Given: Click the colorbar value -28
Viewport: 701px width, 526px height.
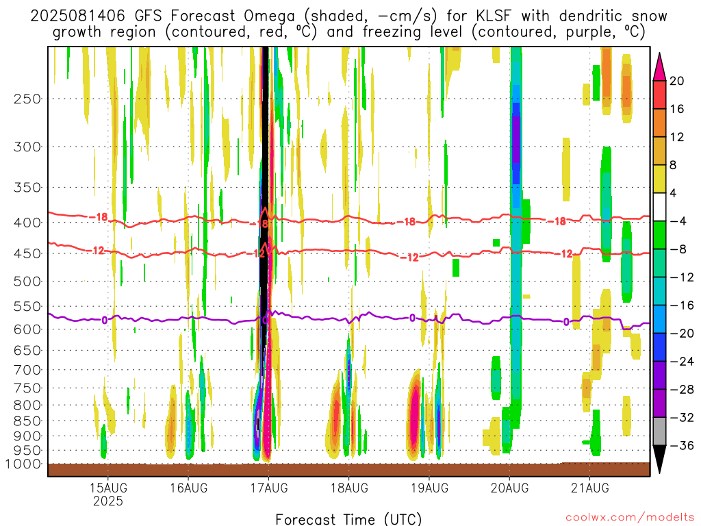Looking at the screenshot, I should tap(682, 390).
